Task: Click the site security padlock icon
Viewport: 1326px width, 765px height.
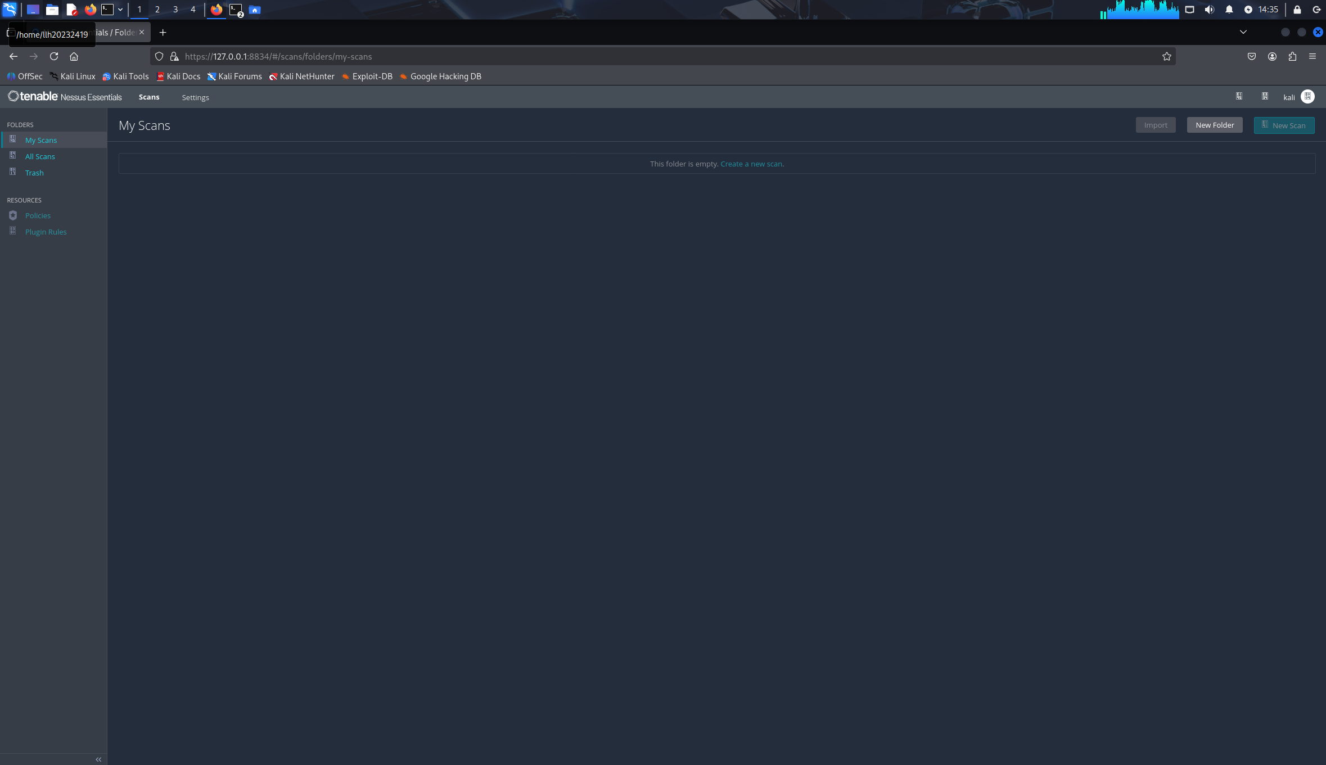Action: 174,56
